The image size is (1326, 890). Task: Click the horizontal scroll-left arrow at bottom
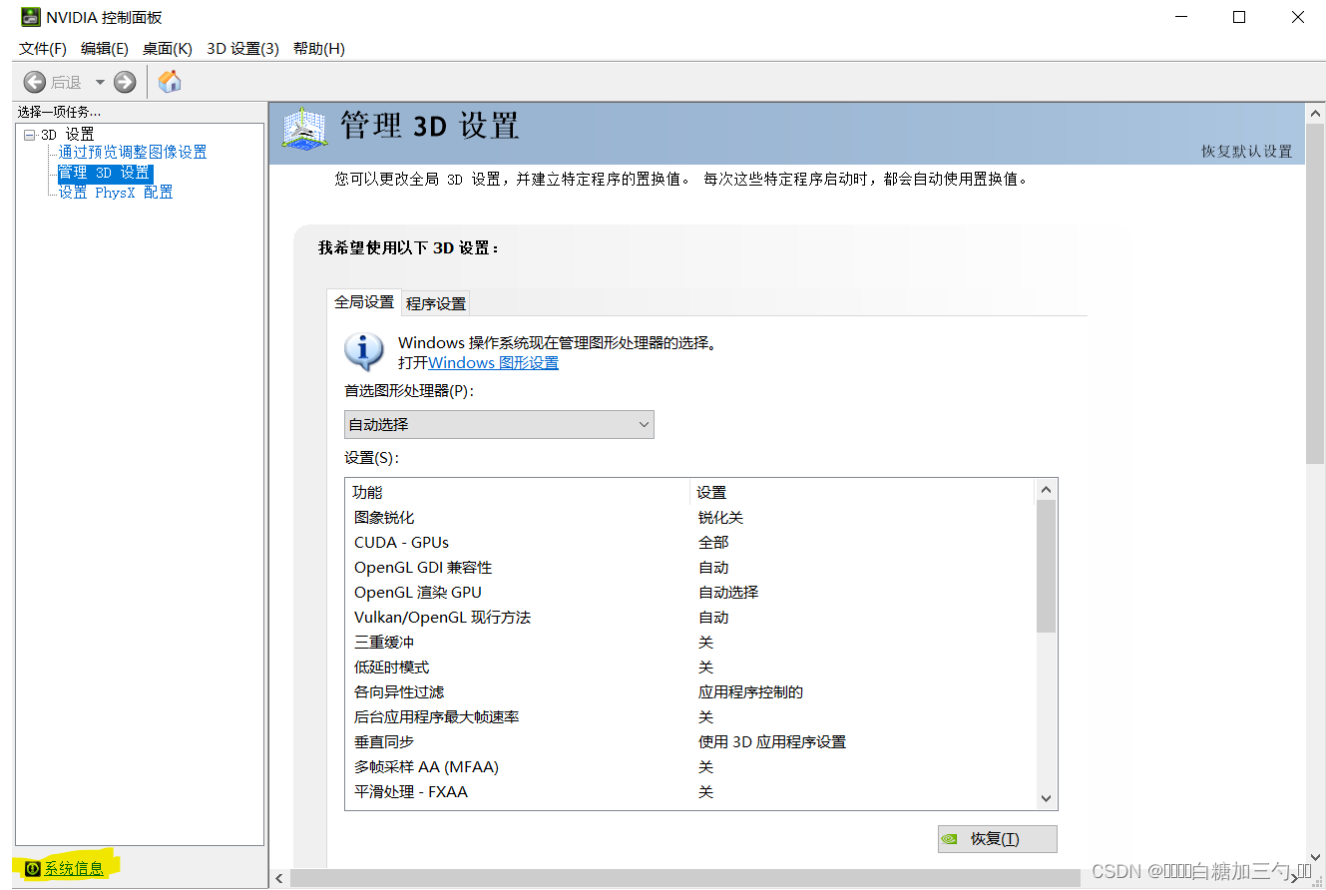[280, 879]
